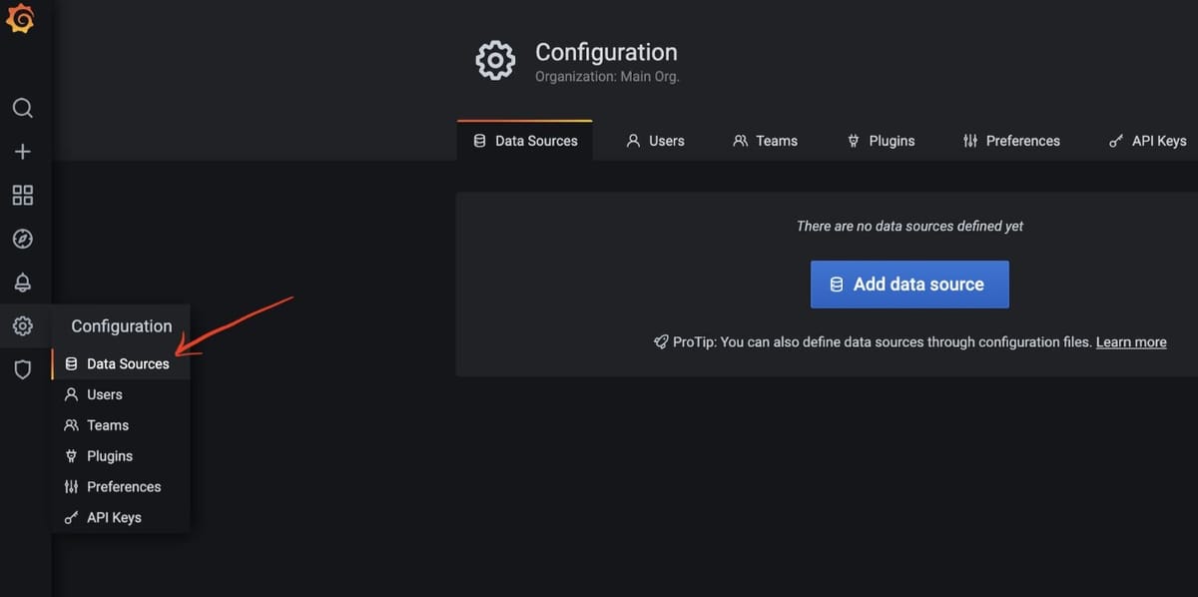Open the Grafana home via the logo
This screenshot has width=1198, height=597.
tap(22, 17)
